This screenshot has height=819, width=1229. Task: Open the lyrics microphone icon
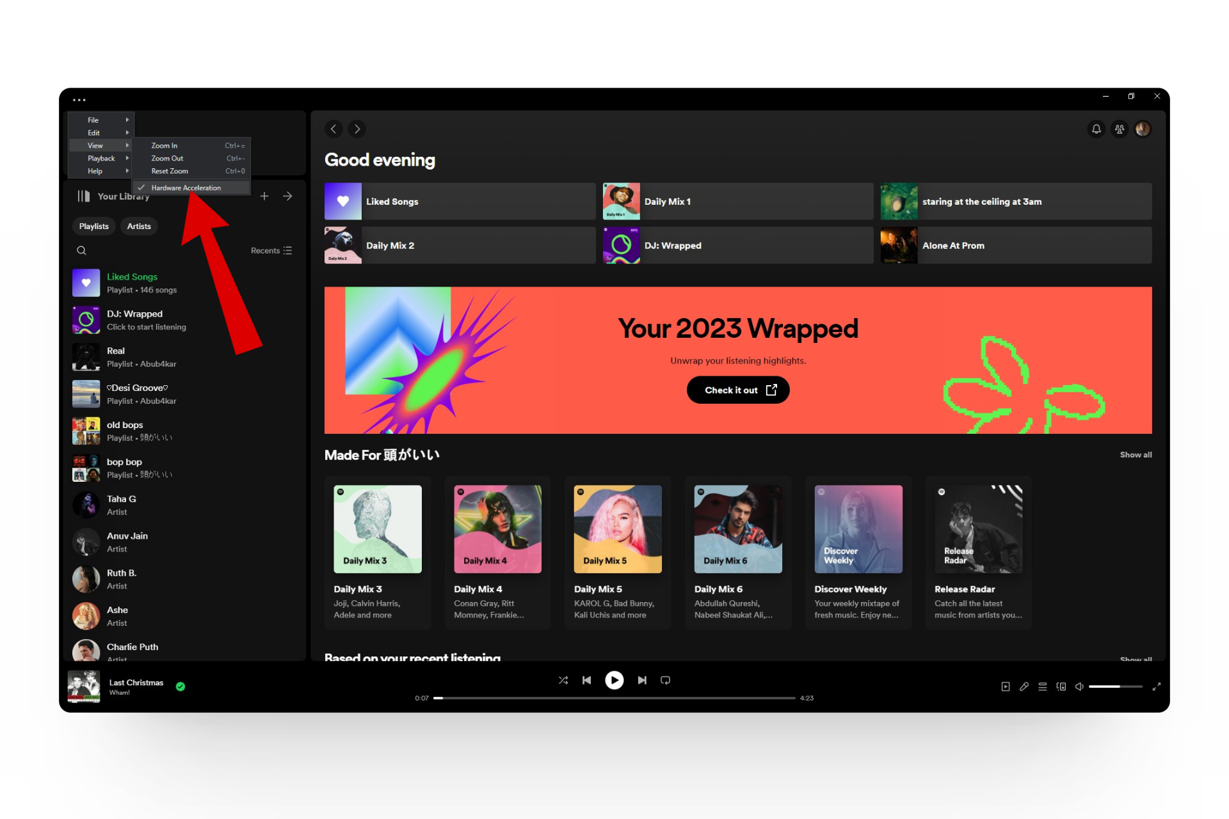coord(1024,687)
